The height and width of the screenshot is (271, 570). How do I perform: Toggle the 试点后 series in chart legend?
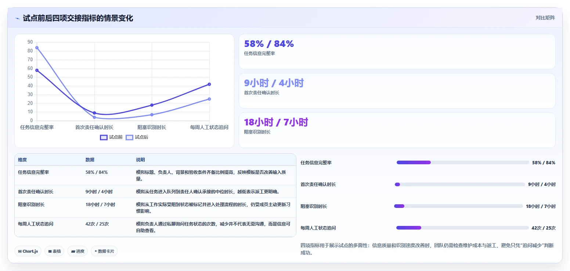pos(137,137)
